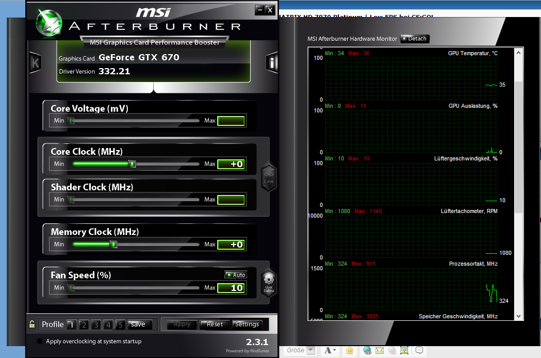Insert a smiley emoticon in the editor
The image size is (541, 358).
coord(350,350)
